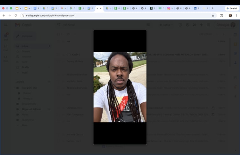The height and width of the screenshot is (155, 240).
Task: Click the Compose button
Action: [x=24, y=36]
